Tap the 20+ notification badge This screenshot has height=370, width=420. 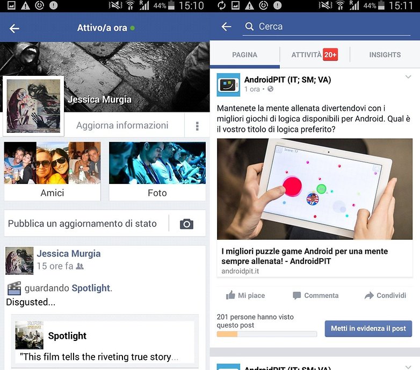(x=330, y=55)
